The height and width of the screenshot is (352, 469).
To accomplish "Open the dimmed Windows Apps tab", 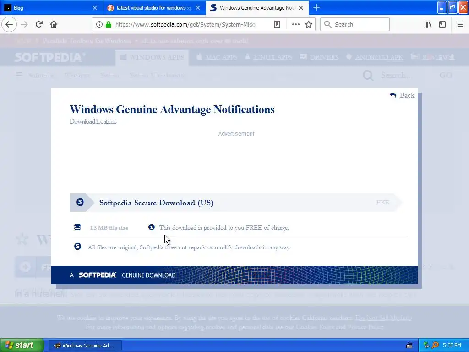I will point(152,57).
